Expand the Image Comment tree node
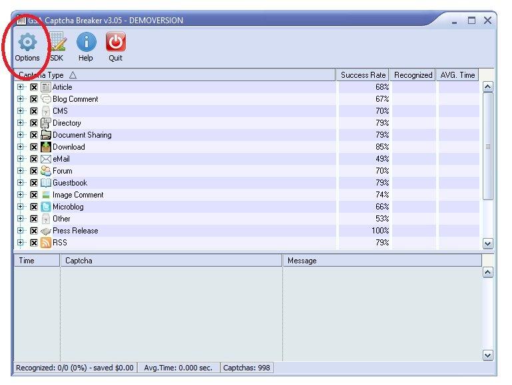Screen dimensions: 512x385 pos(20,195)
